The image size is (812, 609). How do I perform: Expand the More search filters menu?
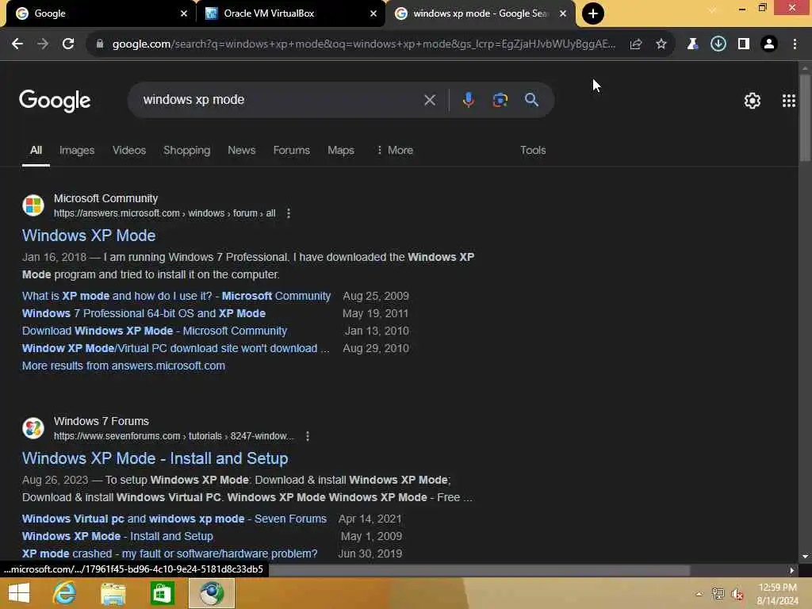395,150
